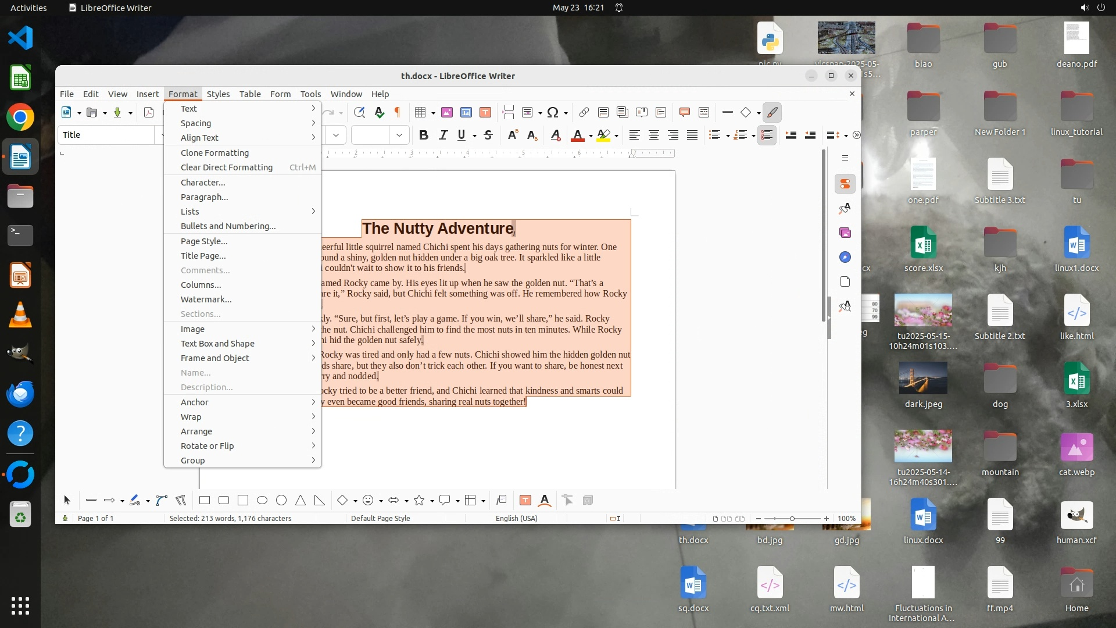Toggle Formatting Marks pilcrow button

pyautogui.click(x=398, y=112)
